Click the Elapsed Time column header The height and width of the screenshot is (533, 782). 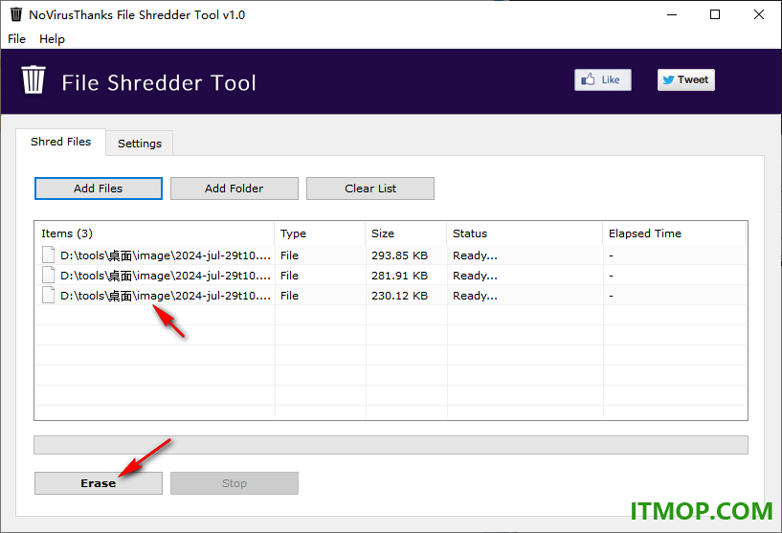[x=674, y=233]
